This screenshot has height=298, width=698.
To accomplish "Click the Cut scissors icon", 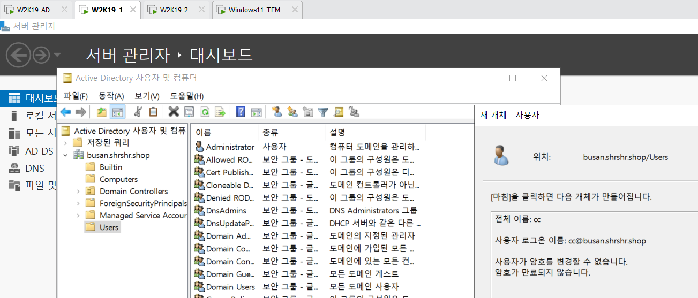I will click(138, 112).
